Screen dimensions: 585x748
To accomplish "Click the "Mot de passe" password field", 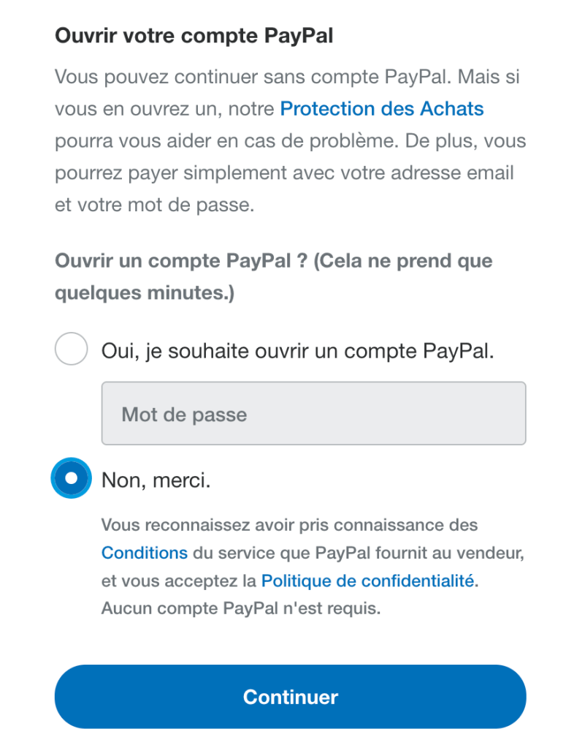I will pos(313,414).
